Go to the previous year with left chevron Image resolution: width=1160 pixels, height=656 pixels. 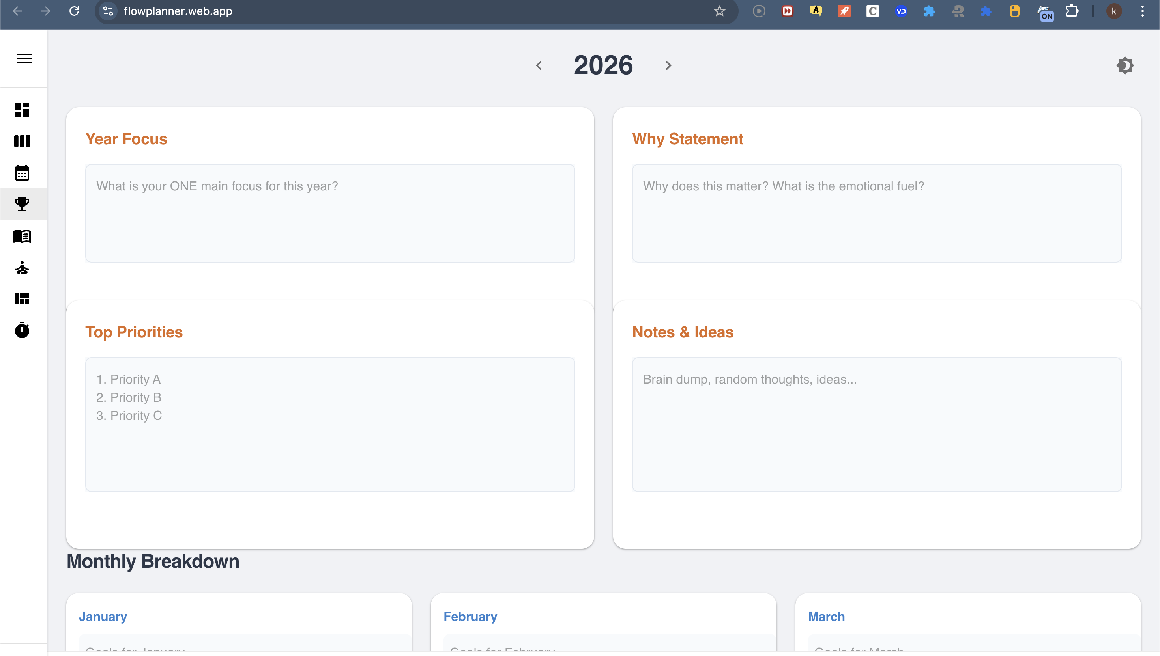coord(539,65)
